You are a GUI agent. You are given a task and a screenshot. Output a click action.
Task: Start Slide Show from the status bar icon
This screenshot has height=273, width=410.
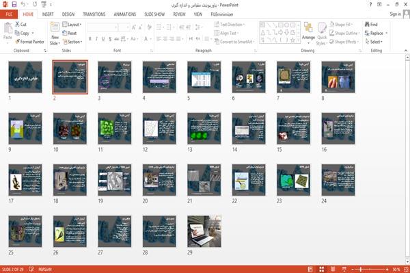344,270
